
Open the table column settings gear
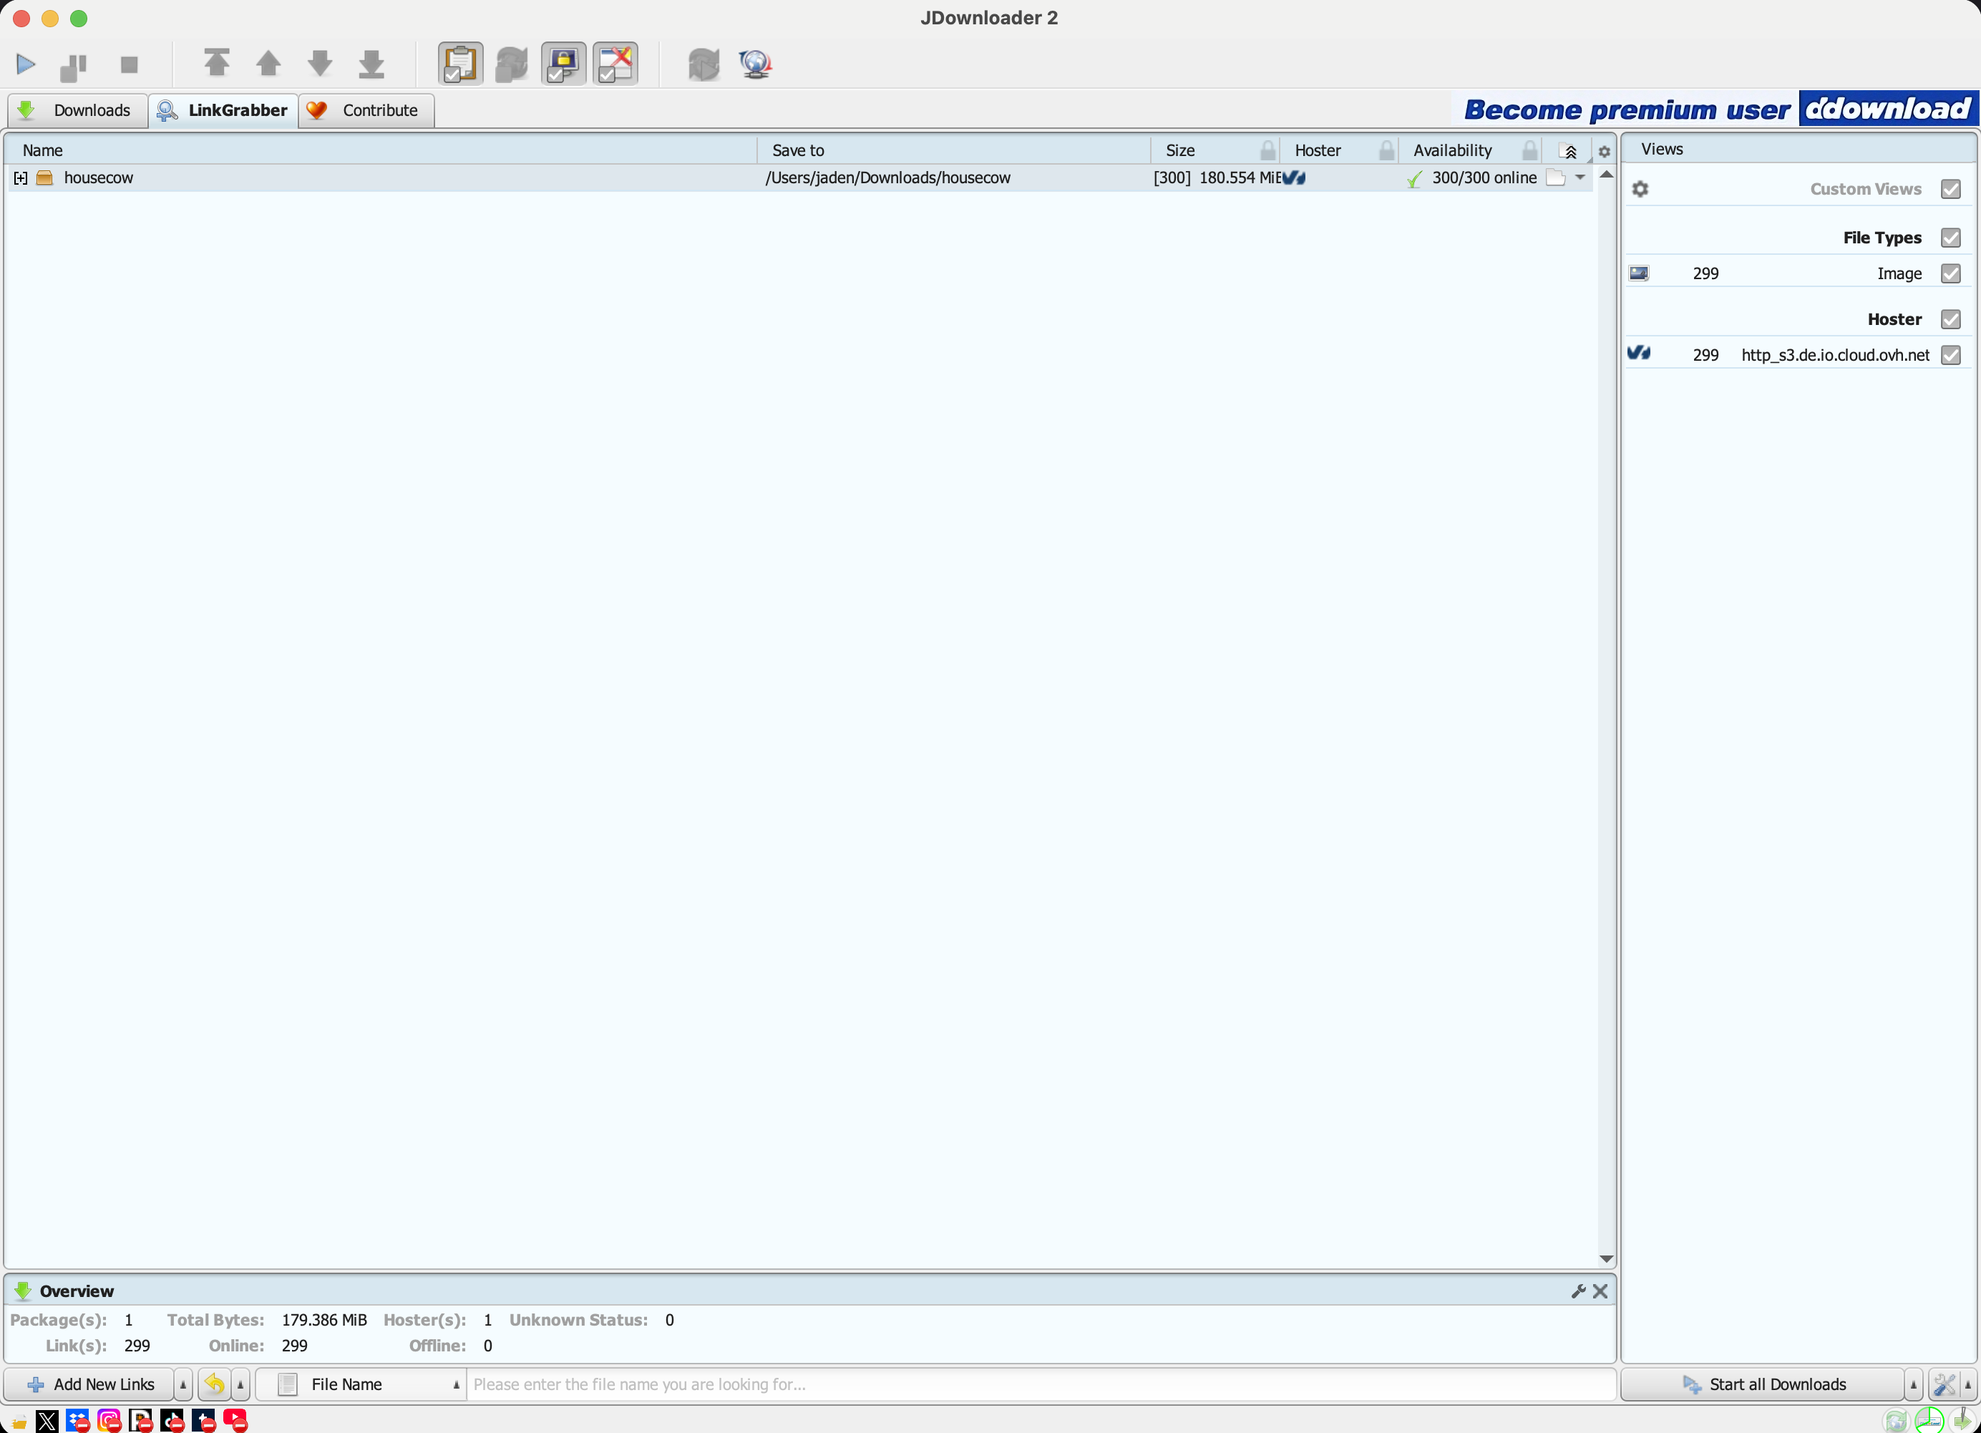coord(1604,151)
